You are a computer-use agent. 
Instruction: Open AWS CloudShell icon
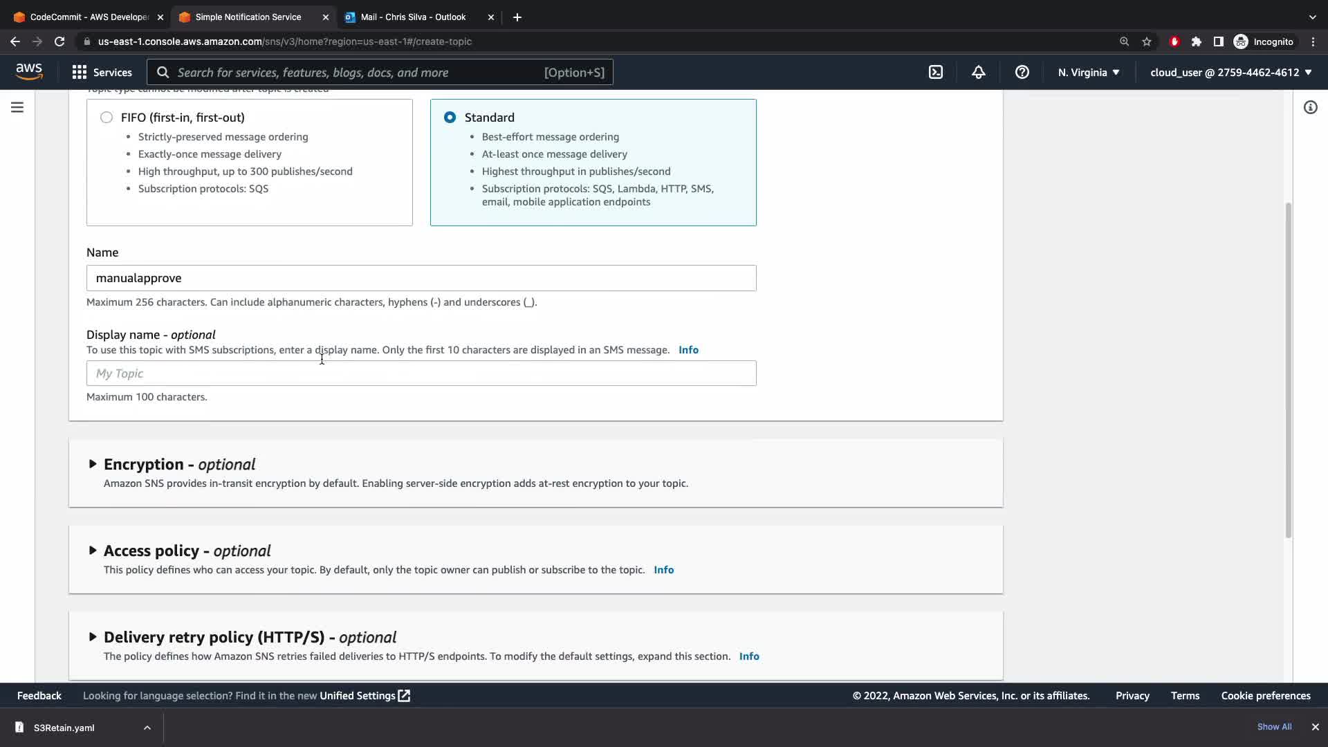(935, 72)
